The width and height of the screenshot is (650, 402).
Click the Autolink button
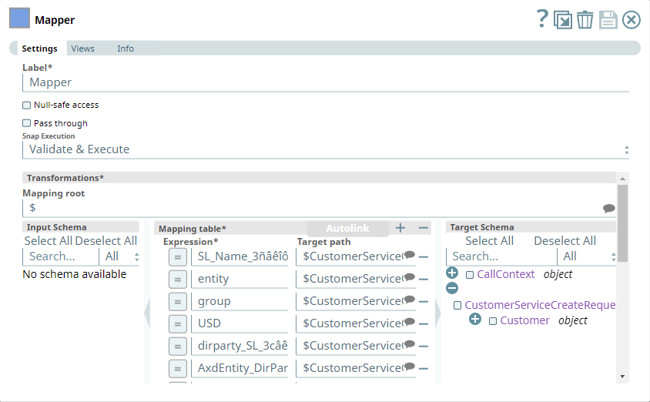(x=347, y=229)
